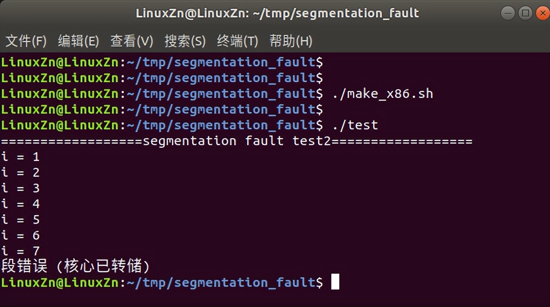Maximize the terminal window
Image resolution: width=550 pixels, height=307 pixels.
click(525, 13)
